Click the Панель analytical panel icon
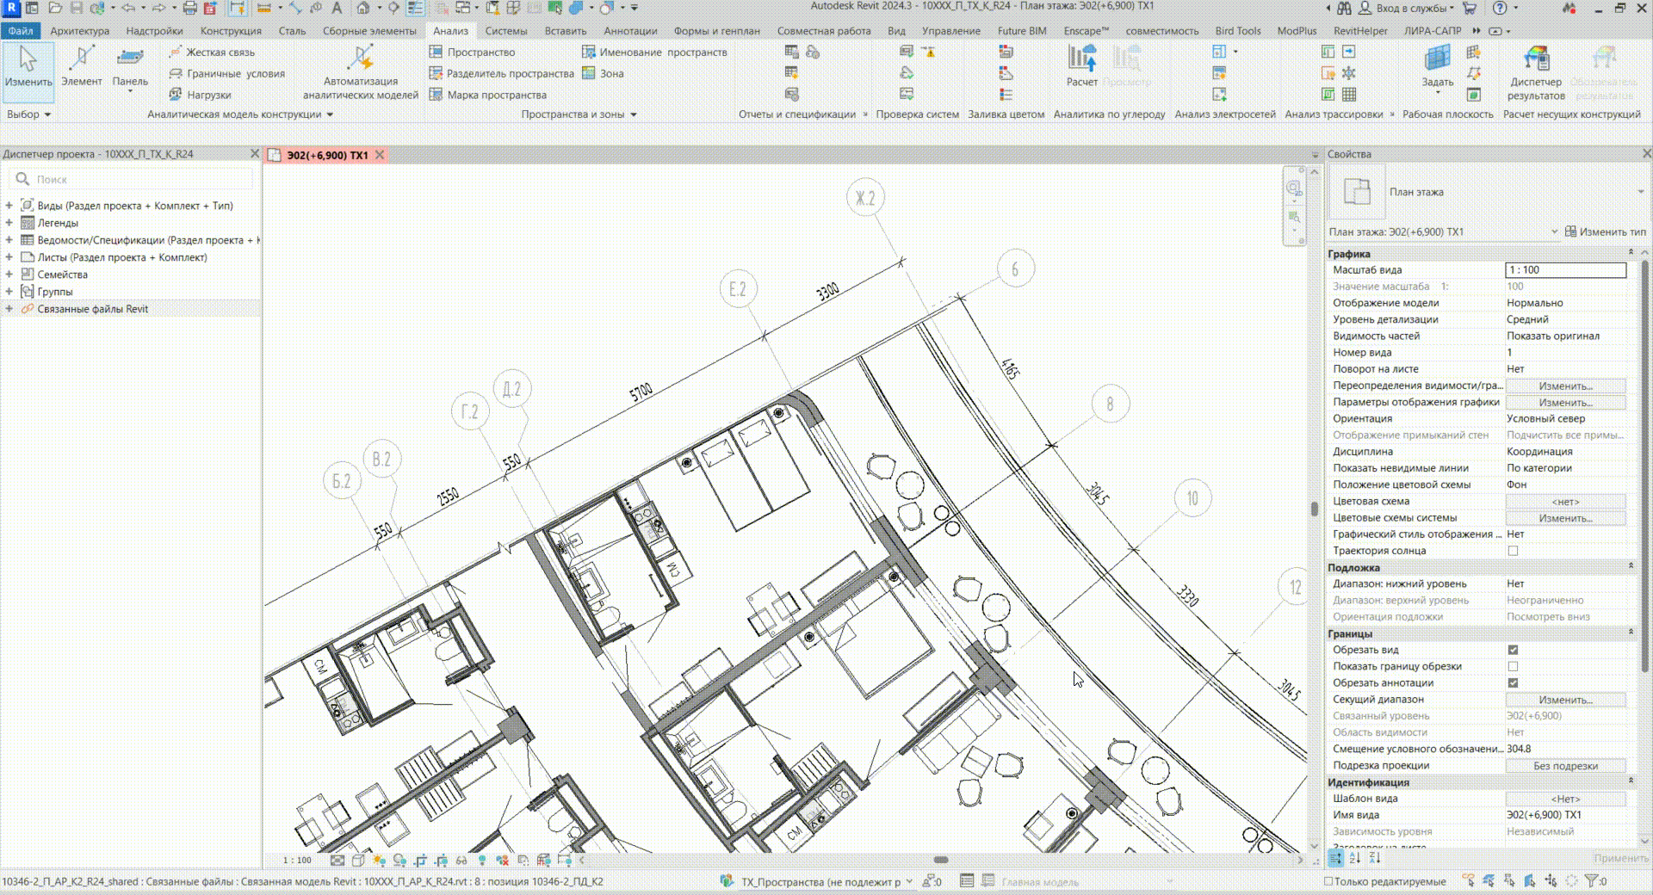Viewport: 1653px width, 895px height. click(x=130, y=60)
